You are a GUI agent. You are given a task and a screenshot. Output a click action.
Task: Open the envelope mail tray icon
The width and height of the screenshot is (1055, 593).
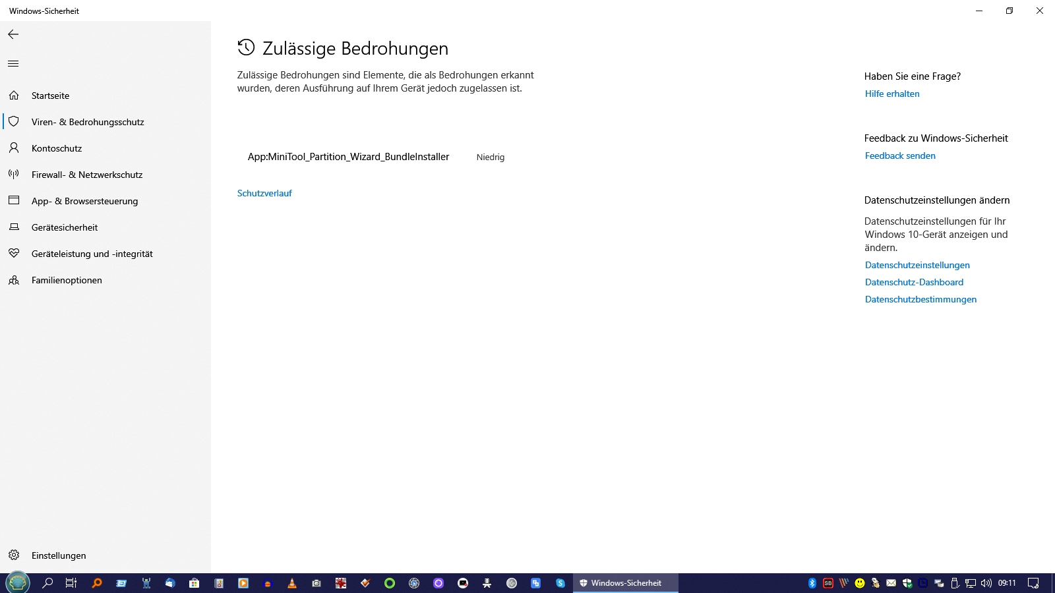[x=891, y=583]
